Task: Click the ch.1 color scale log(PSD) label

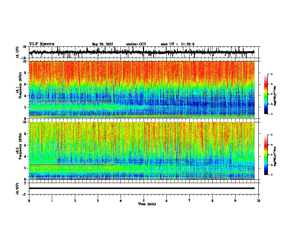Action: [x=275, y=96]
